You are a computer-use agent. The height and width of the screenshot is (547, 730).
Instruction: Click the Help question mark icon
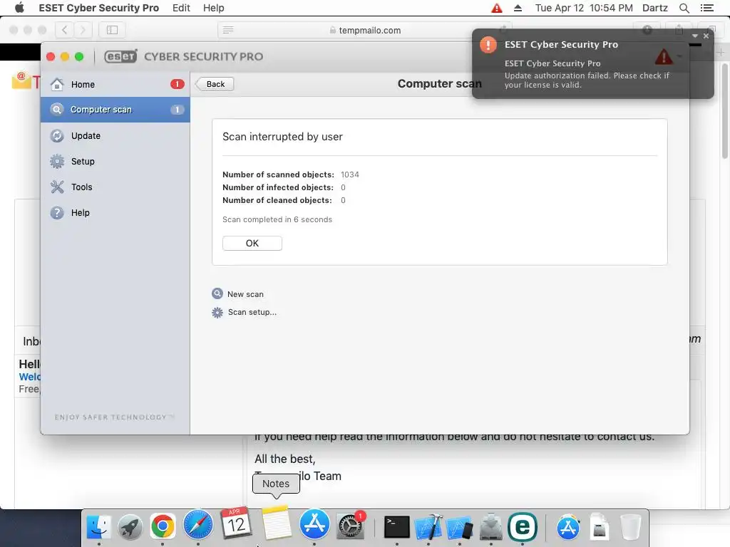57,212
